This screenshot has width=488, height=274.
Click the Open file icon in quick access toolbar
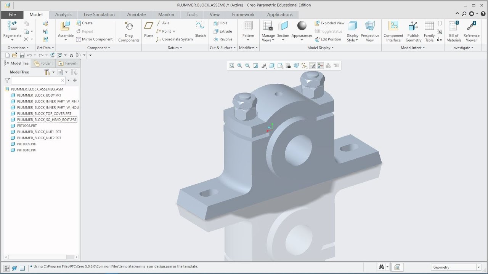pos(14,55)
